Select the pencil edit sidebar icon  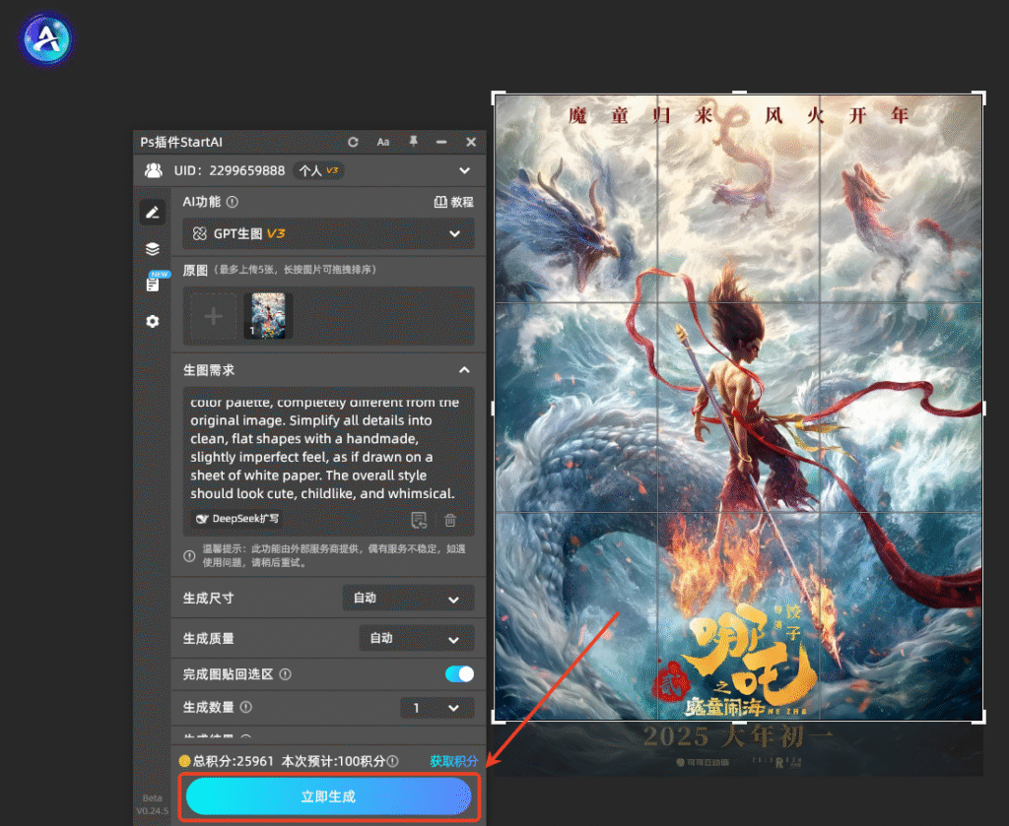click(x=153, y=212)
